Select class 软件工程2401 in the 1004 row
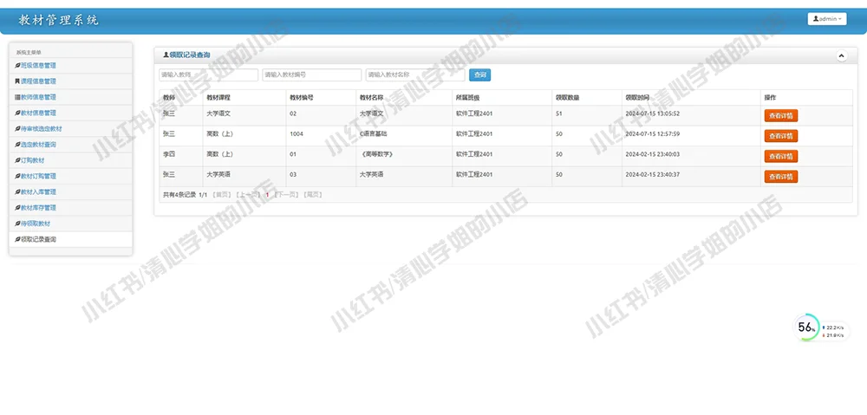 [x=474, y=133]
